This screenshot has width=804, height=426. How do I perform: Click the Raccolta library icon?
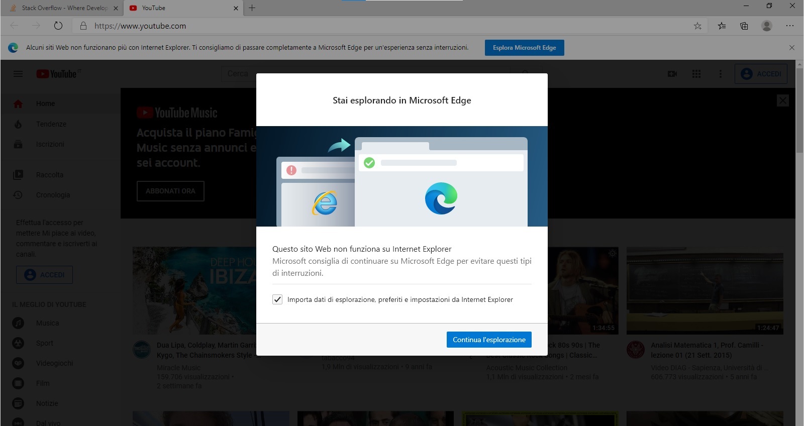click(x=18, y=175)
